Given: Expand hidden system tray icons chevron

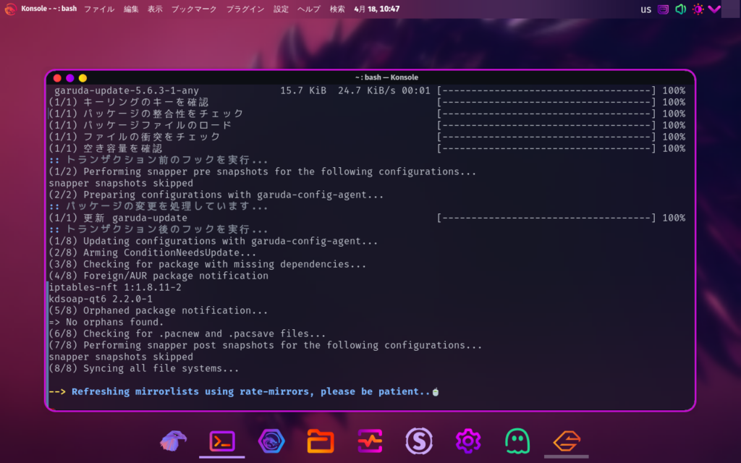Looking at the screenshot, I should tap(715, 9).
